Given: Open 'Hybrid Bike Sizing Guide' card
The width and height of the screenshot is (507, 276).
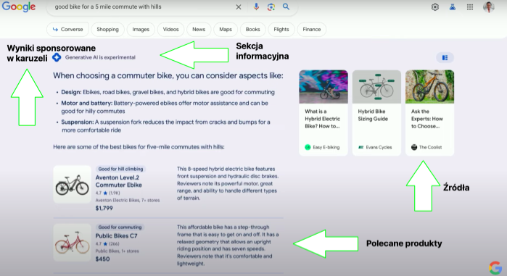Looking at the screenshot, I should click(x=376, y=113).
